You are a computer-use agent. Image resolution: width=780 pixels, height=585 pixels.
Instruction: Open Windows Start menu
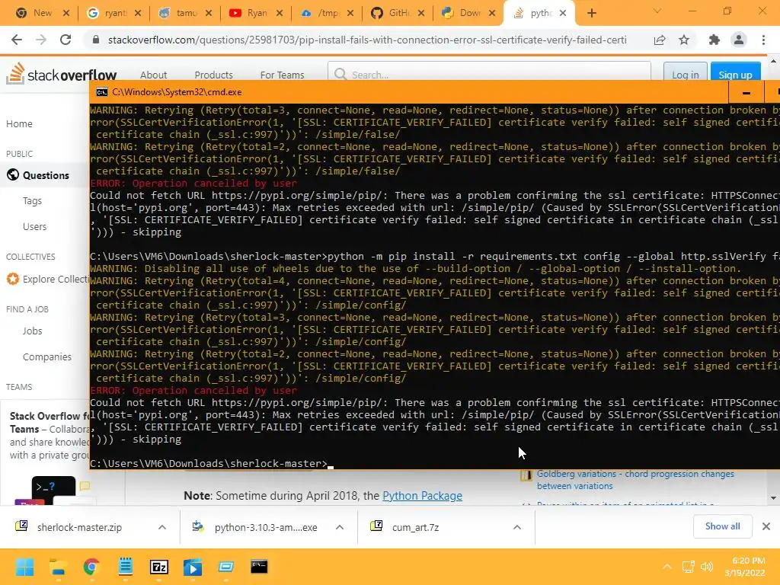coord(24,567)
